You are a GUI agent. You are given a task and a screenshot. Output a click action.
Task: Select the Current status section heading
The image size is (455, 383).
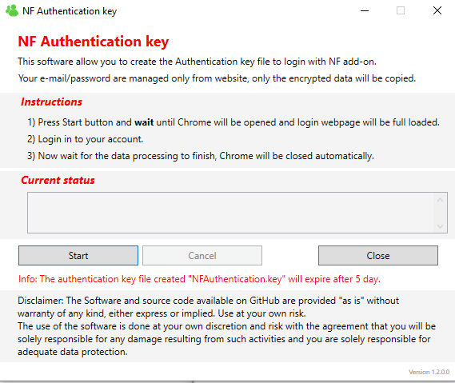point(58,180)
